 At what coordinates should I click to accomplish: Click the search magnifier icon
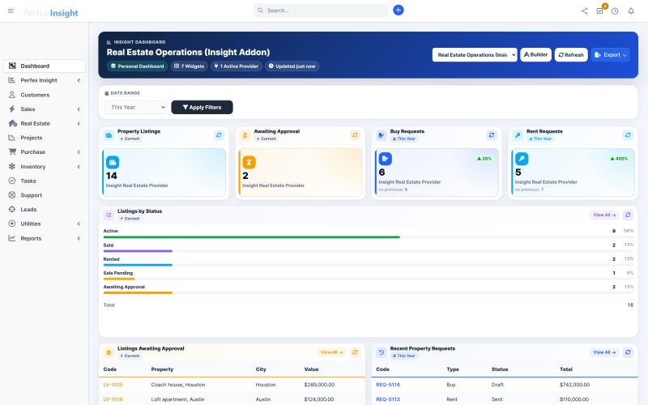(x=260, y=11)
